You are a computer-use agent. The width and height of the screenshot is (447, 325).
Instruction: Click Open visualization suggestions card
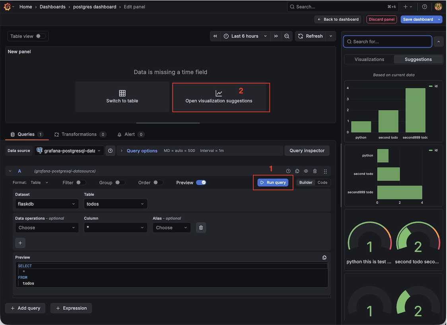click(x=219, y=96)
